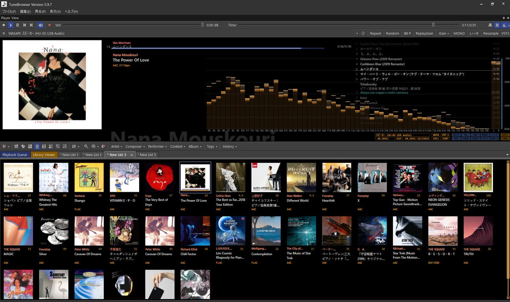The image size is (510, 302).
Task: Click the AE font style icon
Action: [490, 25]
